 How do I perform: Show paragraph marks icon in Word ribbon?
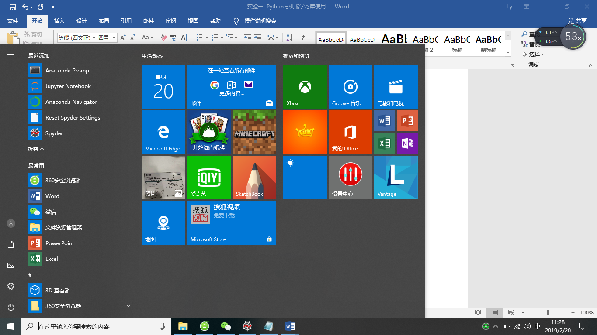click(303, 38)
